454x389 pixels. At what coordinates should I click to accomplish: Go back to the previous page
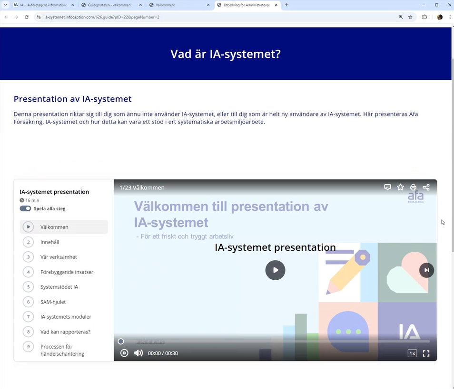(x=6, y=17)
